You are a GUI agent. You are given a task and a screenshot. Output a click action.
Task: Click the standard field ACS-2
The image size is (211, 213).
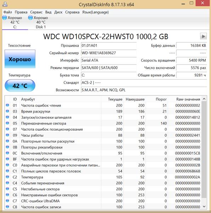144,83
